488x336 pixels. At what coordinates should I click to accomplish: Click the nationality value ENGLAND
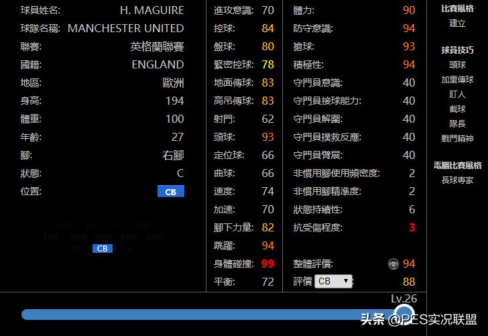(158, 64)
